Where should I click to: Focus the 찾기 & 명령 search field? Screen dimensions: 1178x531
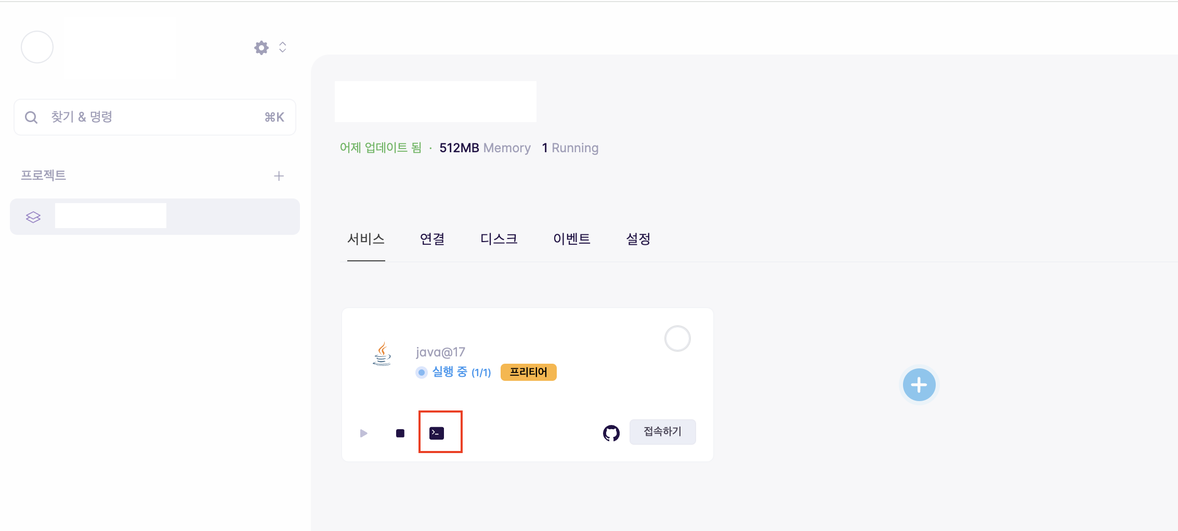(x=155, y=117)
